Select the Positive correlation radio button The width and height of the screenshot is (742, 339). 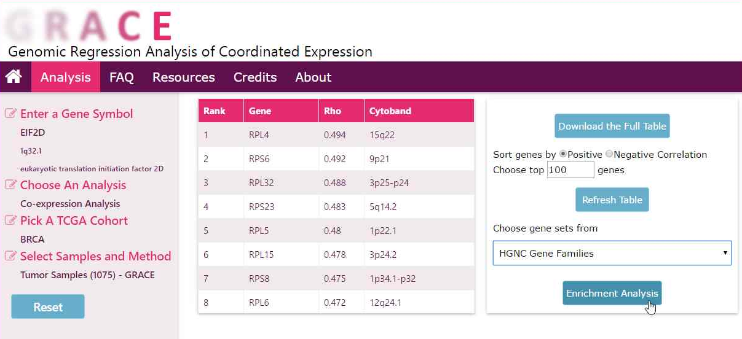point(562,154)
